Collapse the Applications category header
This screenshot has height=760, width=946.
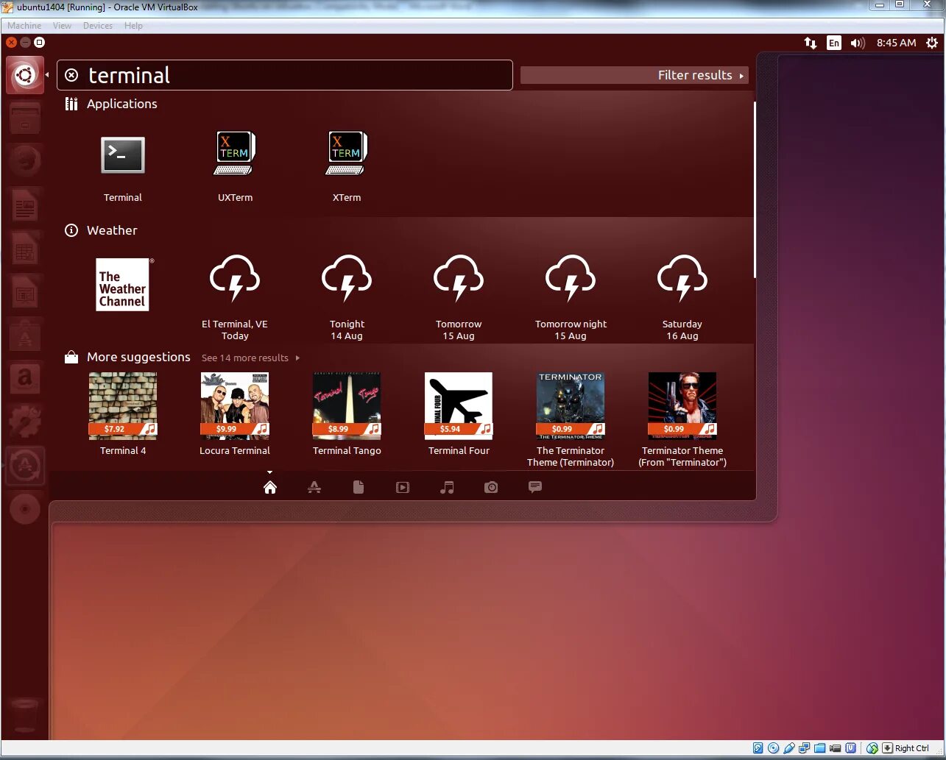111,104
